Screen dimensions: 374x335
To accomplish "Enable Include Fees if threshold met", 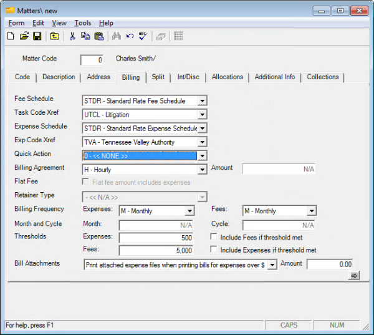I will [x=214, y=237].
